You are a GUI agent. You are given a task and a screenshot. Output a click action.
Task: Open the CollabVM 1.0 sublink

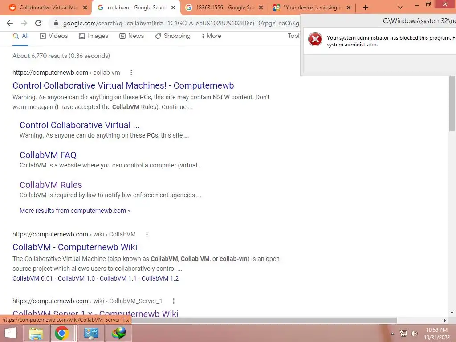click(x=76, y=278)
